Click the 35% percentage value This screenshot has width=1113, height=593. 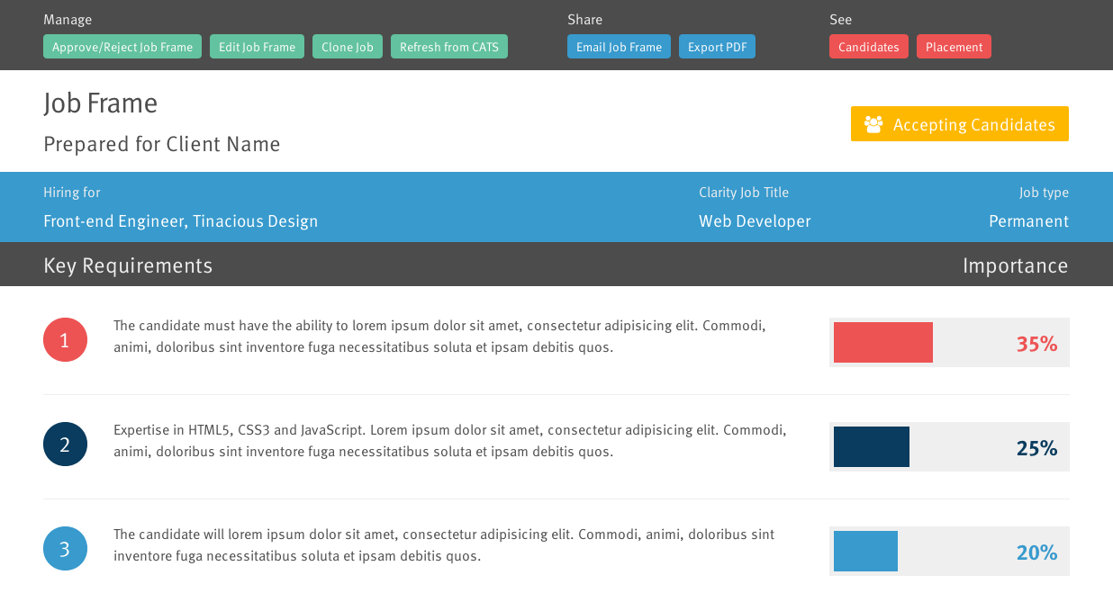tap(1036, 344)
